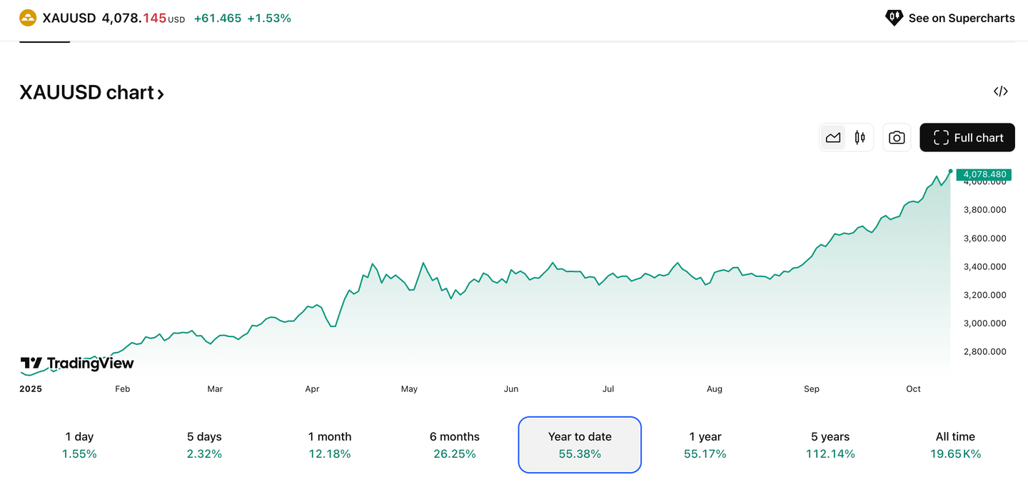Screen dimensions: 1028x492
Task: Choose the 1 month time range
Action: click(330, 445)
